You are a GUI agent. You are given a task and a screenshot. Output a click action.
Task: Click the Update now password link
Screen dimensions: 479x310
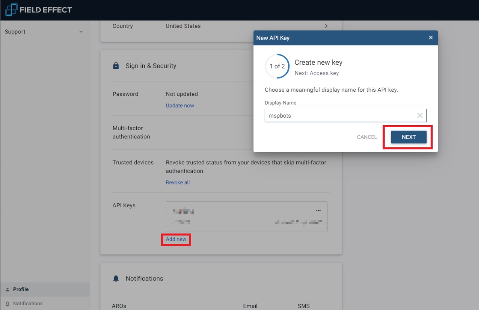(x=180, y=105)
